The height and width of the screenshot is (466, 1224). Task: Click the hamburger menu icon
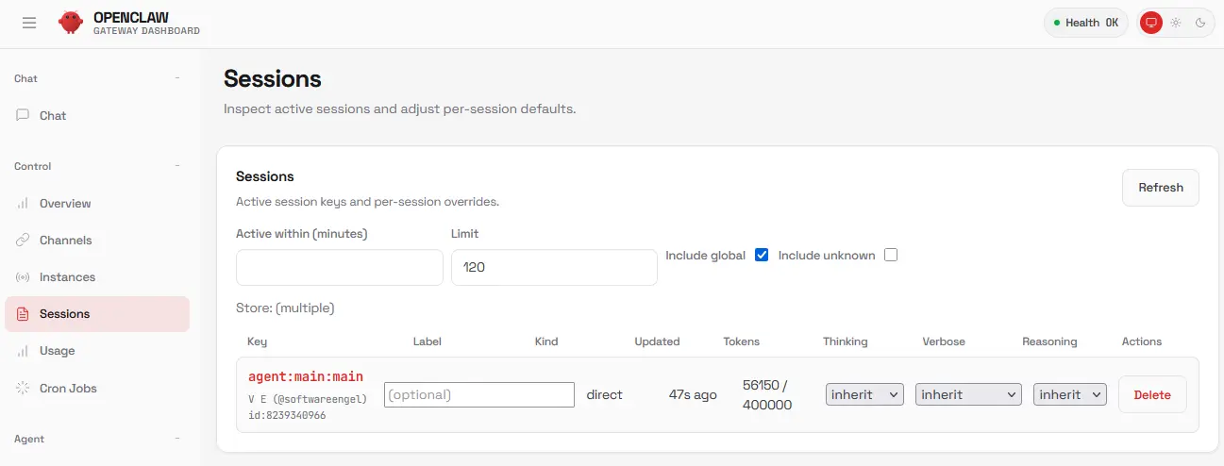pyautogui.click(x=29, y=23)
